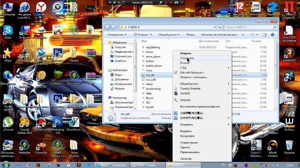300x168 pixels.
Task: Open the Clownfish desktop icon
Action: (x=41, y=147)
